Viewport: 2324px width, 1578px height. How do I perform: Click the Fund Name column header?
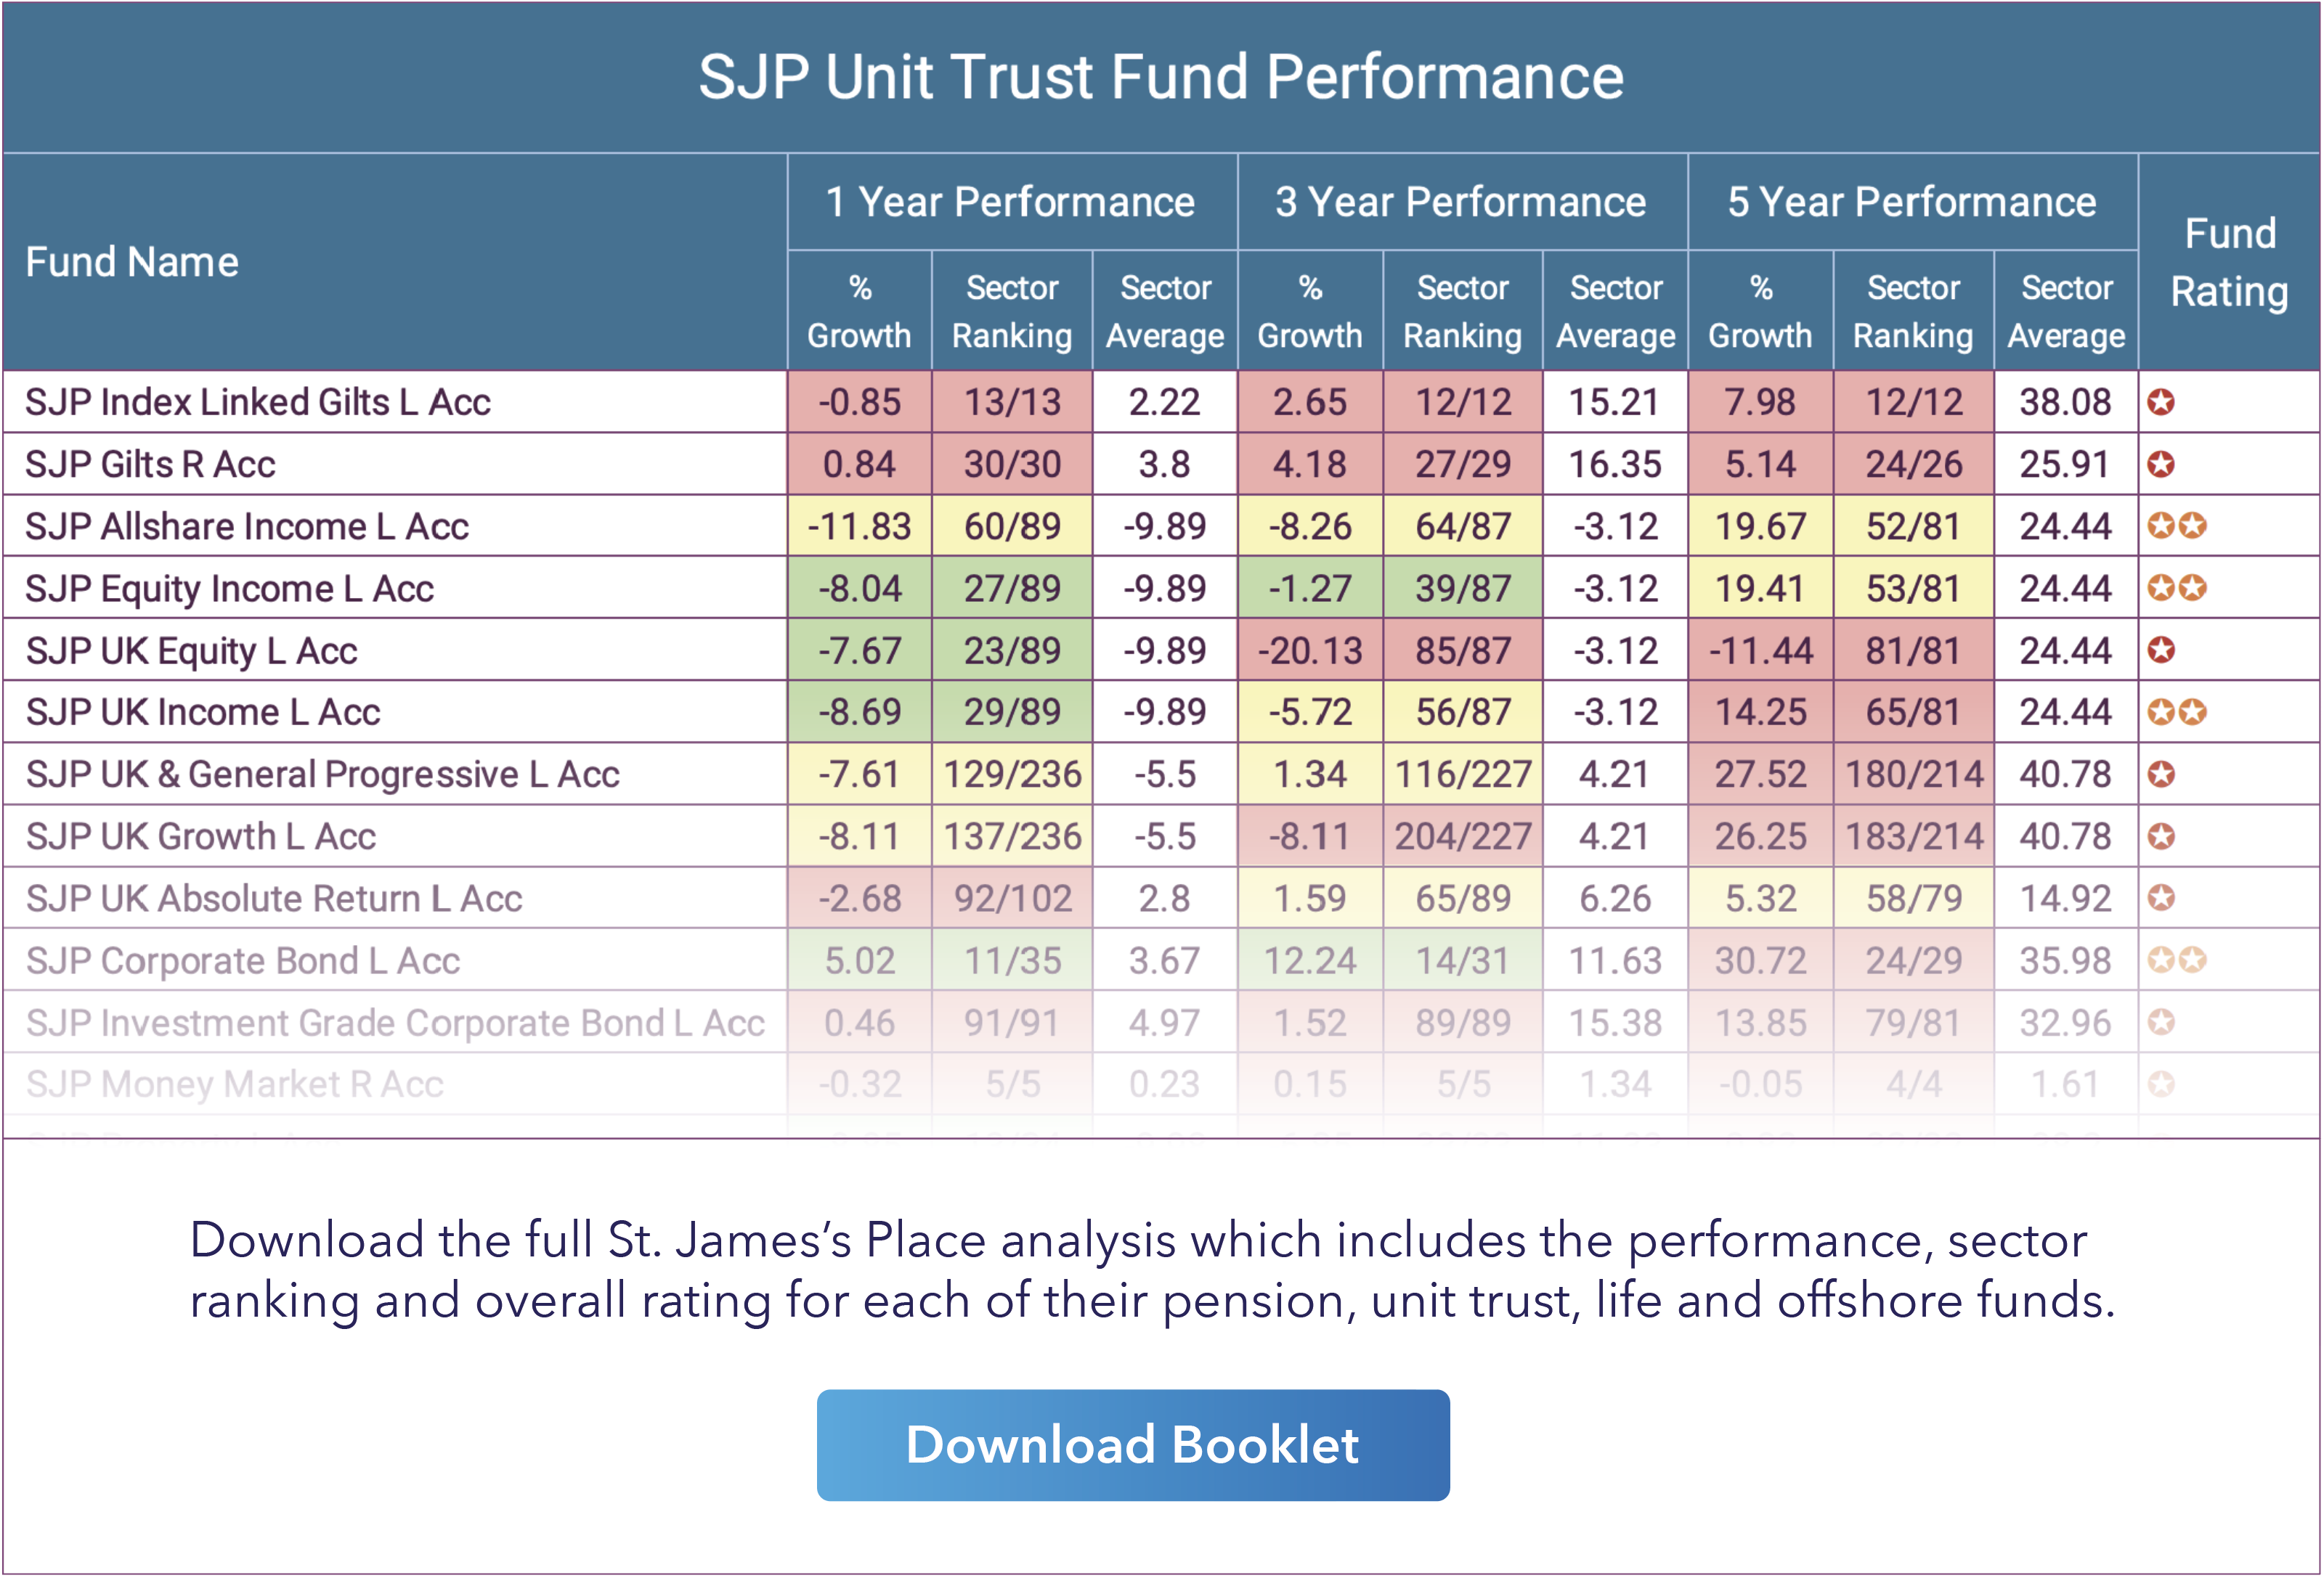click(132, 263)
